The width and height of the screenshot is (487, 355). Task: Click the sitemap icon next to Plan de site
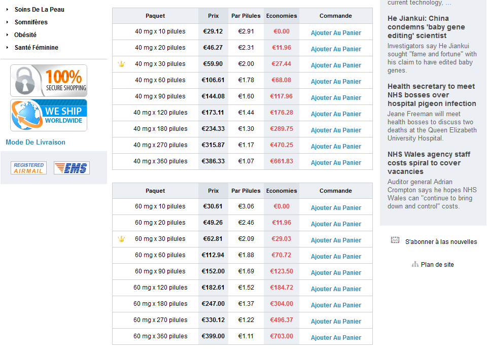(x=415, y=265)
